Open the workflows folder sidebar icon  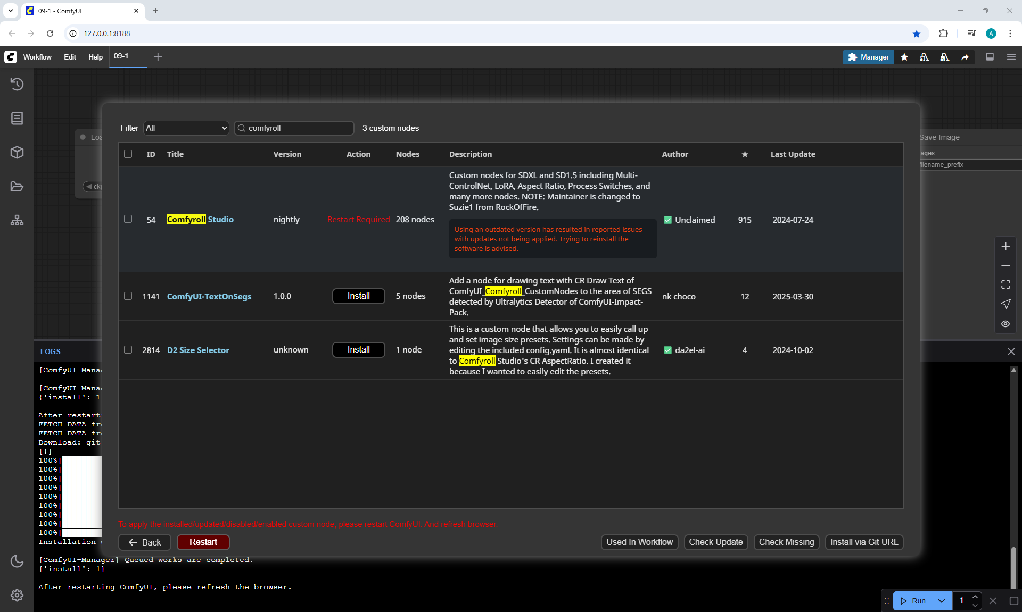[x=17, y=187]
